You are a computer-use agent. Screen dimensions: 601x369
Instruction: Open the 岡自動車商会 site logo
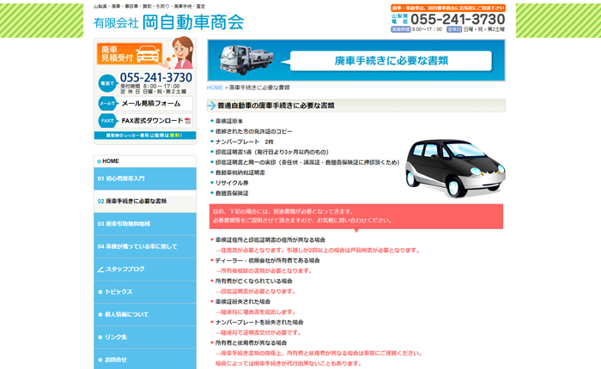click(168, 22)
